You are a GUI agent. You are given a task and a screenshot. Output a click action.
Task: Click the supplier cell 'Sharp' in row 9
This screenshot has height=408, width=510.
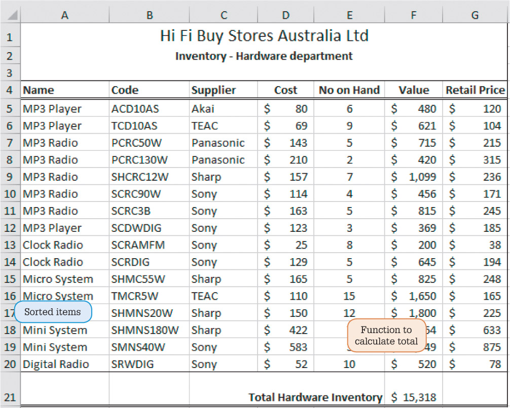(x=224, y=177)
